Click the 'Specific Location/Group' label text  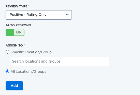[31, 52]
